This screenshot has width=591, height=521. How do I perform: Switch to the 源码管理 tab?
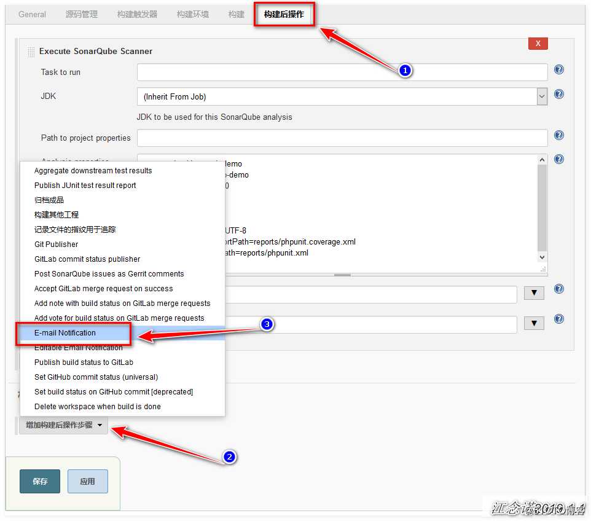coord(82,14)
